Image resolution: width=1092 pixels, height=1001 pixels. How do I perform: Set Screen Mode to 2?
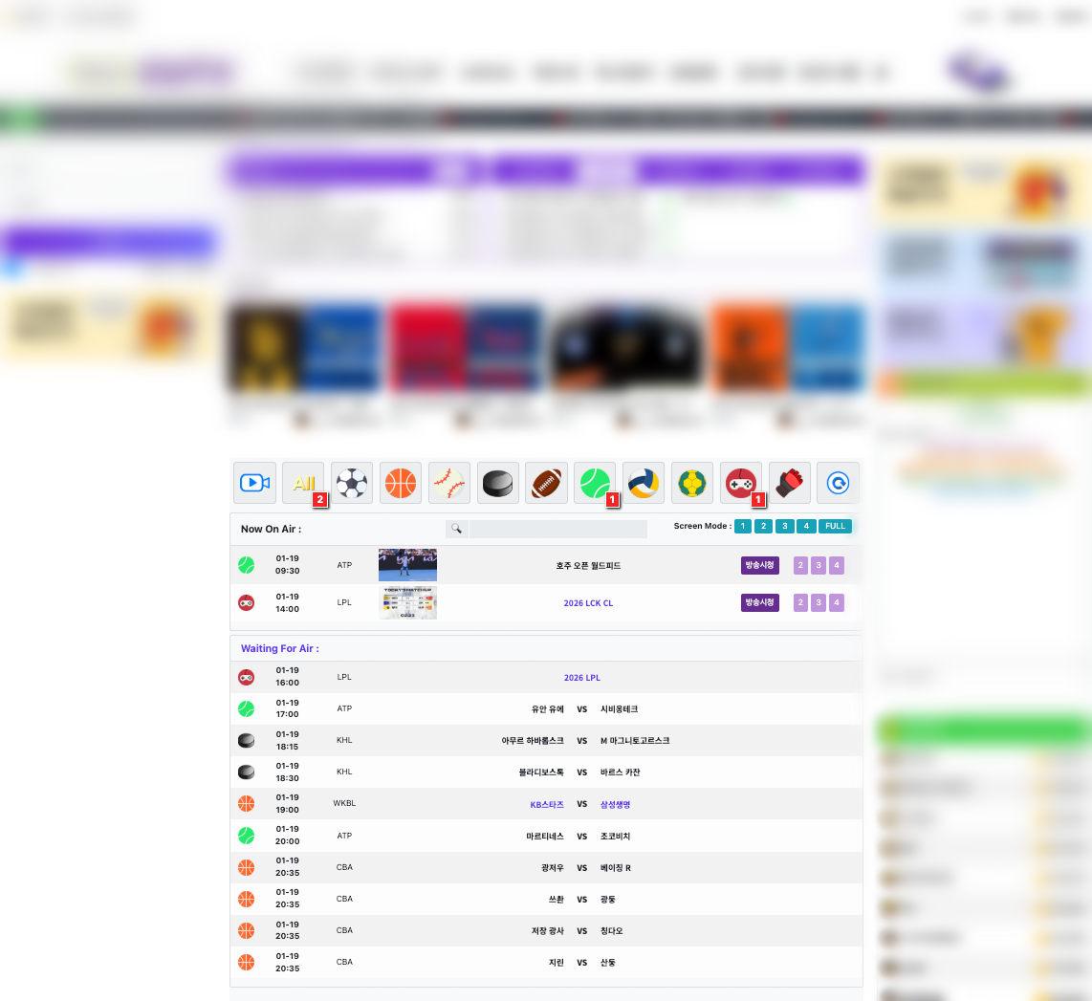point(763,526)
